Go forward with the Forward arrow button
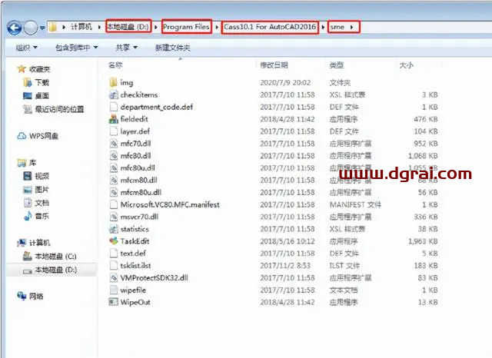The image size is (492, 358). coord(31,28)
